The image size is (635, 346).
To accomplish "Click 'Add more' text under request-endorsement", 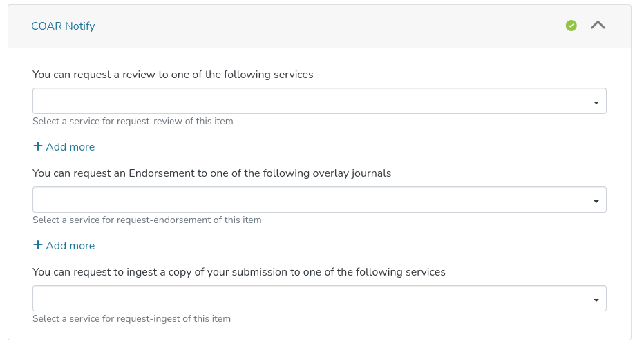I will point(70,246).
